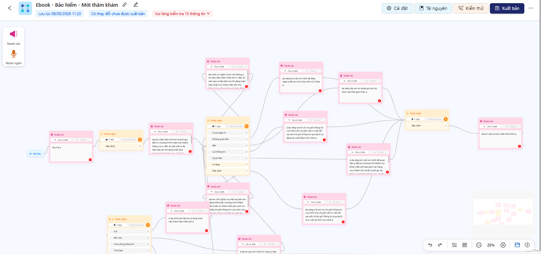Select the 'Quan tâm' intent row
The height and width of the screenshot is (254, 541).
coord(228,158)
